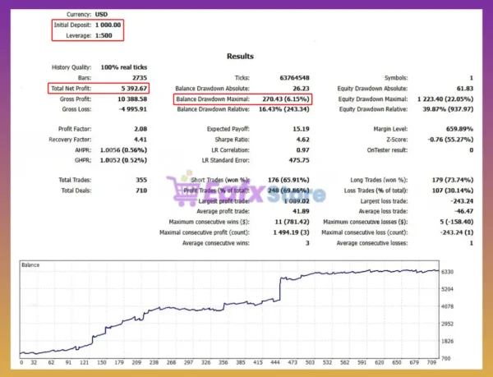The height and width of the screenshot is (377, 493).
Task: Click the Leverage value 1:500
Action: (104, 35)
